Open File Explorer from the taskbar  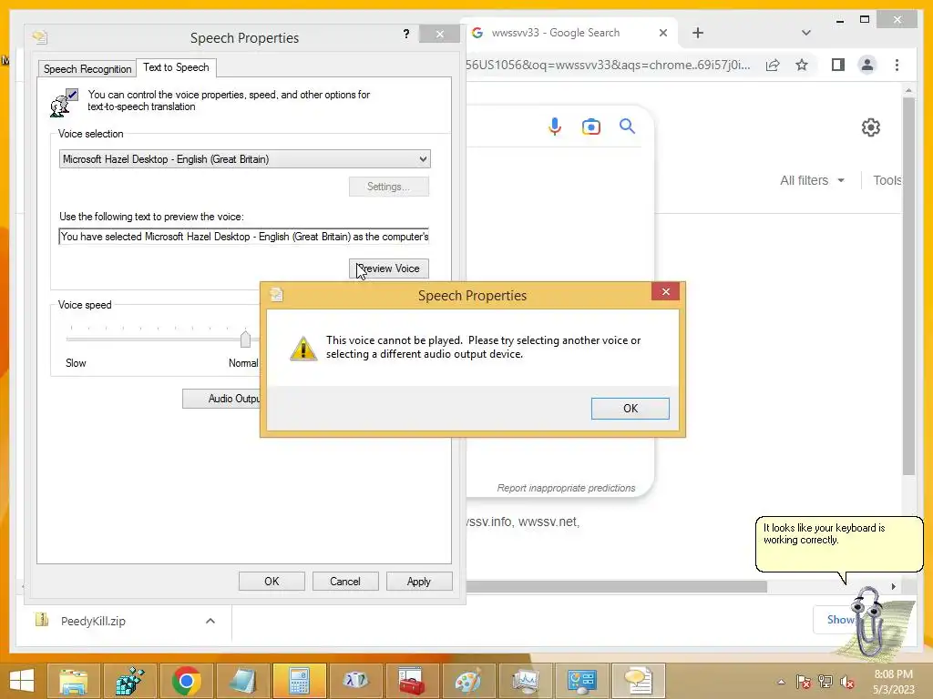click(x=73, y=681)
